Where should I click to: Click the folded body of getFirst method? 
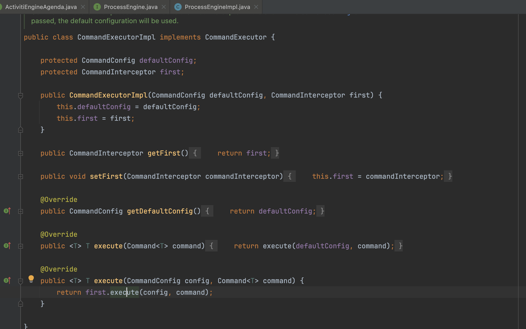point(234,153)
